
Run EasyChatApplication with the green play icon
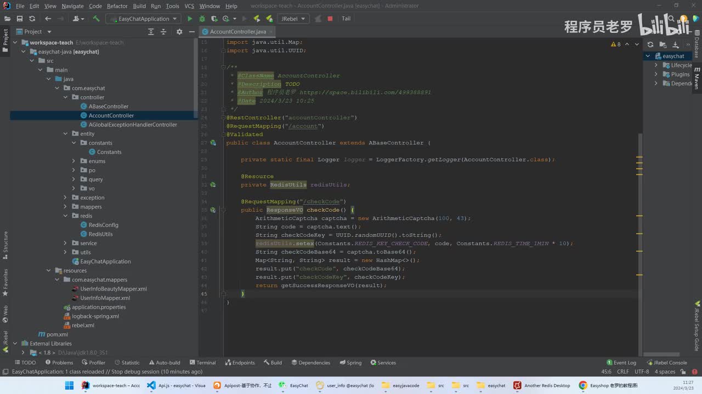[190, 19]
